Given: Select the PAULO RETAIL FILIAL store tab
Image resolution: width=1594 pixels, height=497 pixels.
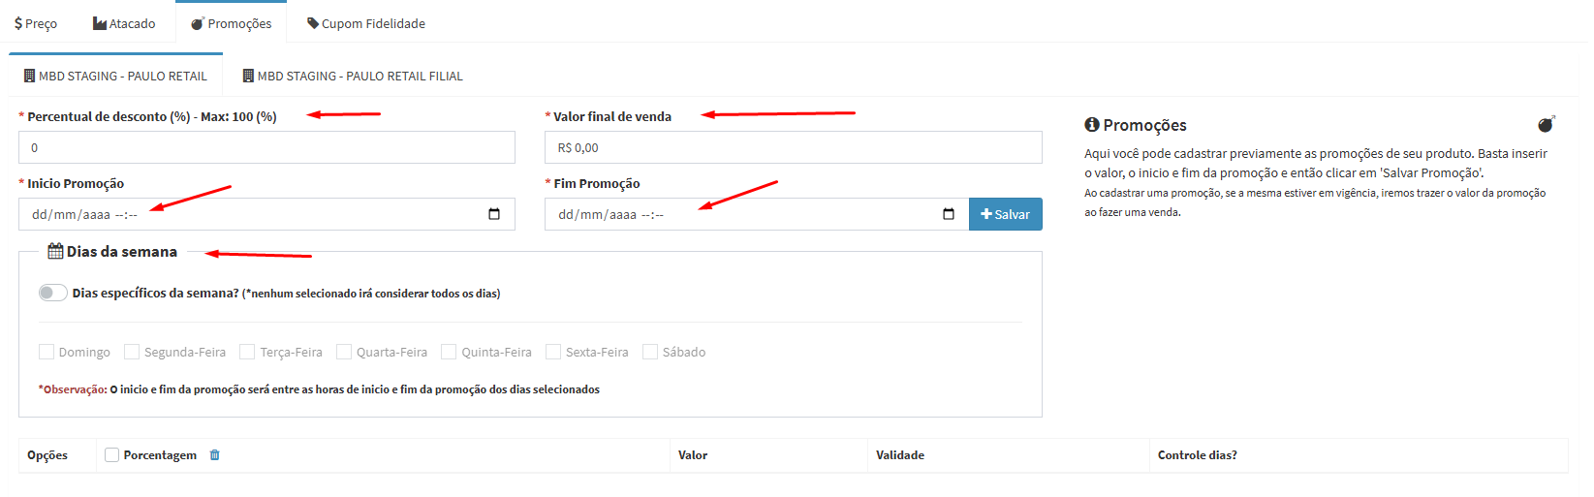Looking at the screenshot, I should pyautogui.click(x=353, y=76).
